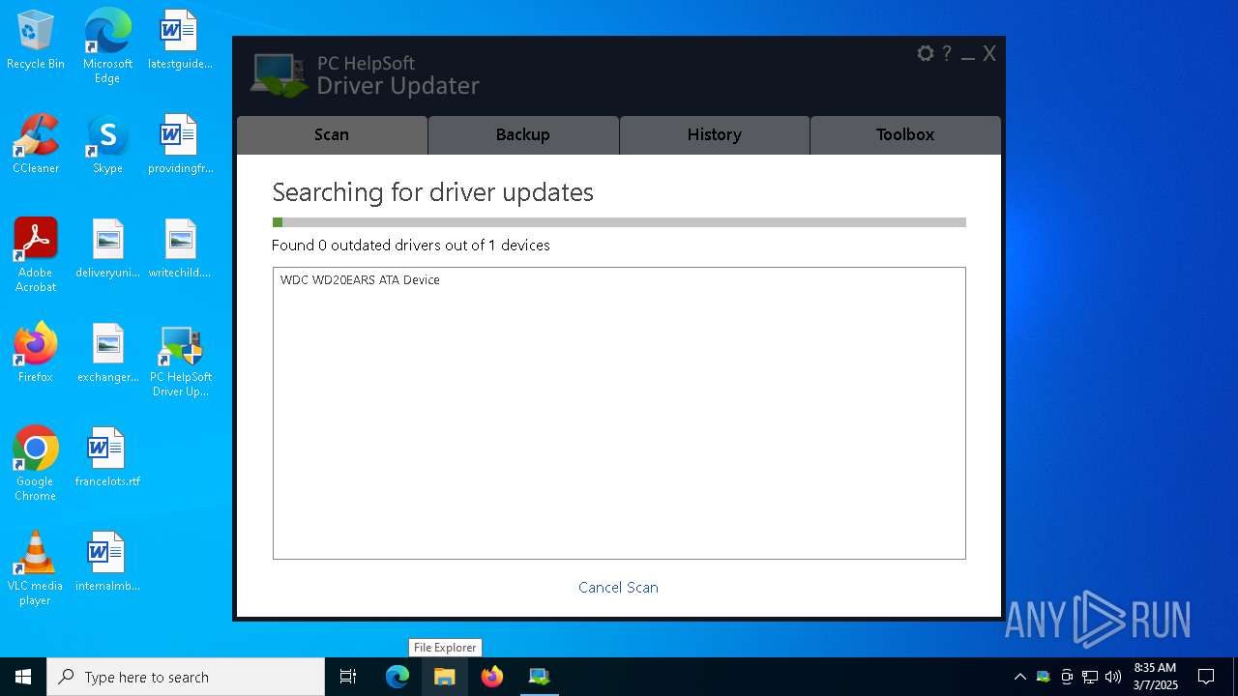
Task: Select PC HelpSoft Driver Updater desktop shortcut
Action: coord(180,361)
